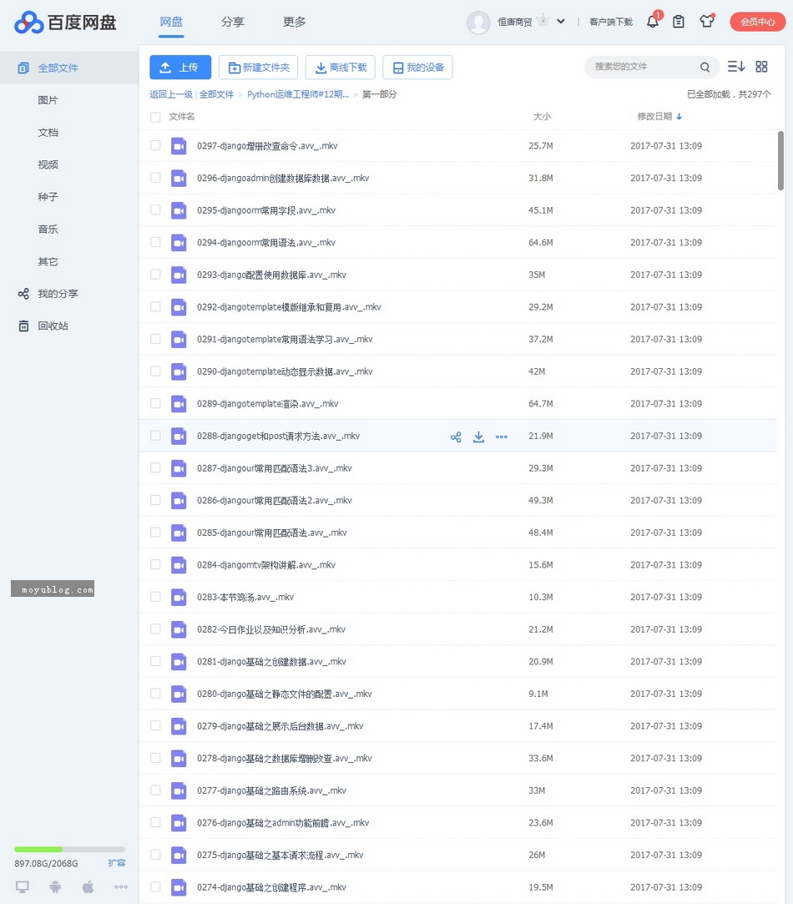Open the 视频 category in sidebar
This screenshot has width=793, height=904.
pyautogui.click(x=48, y=165)
